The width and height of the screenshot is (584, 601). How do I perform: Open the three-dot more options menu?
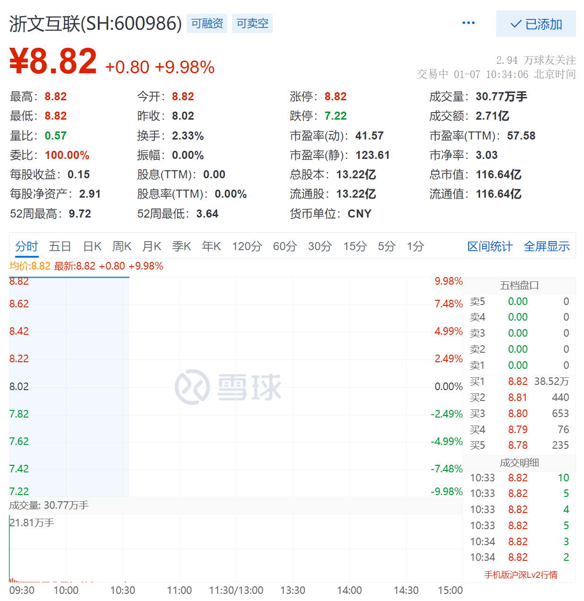(468, 23)
